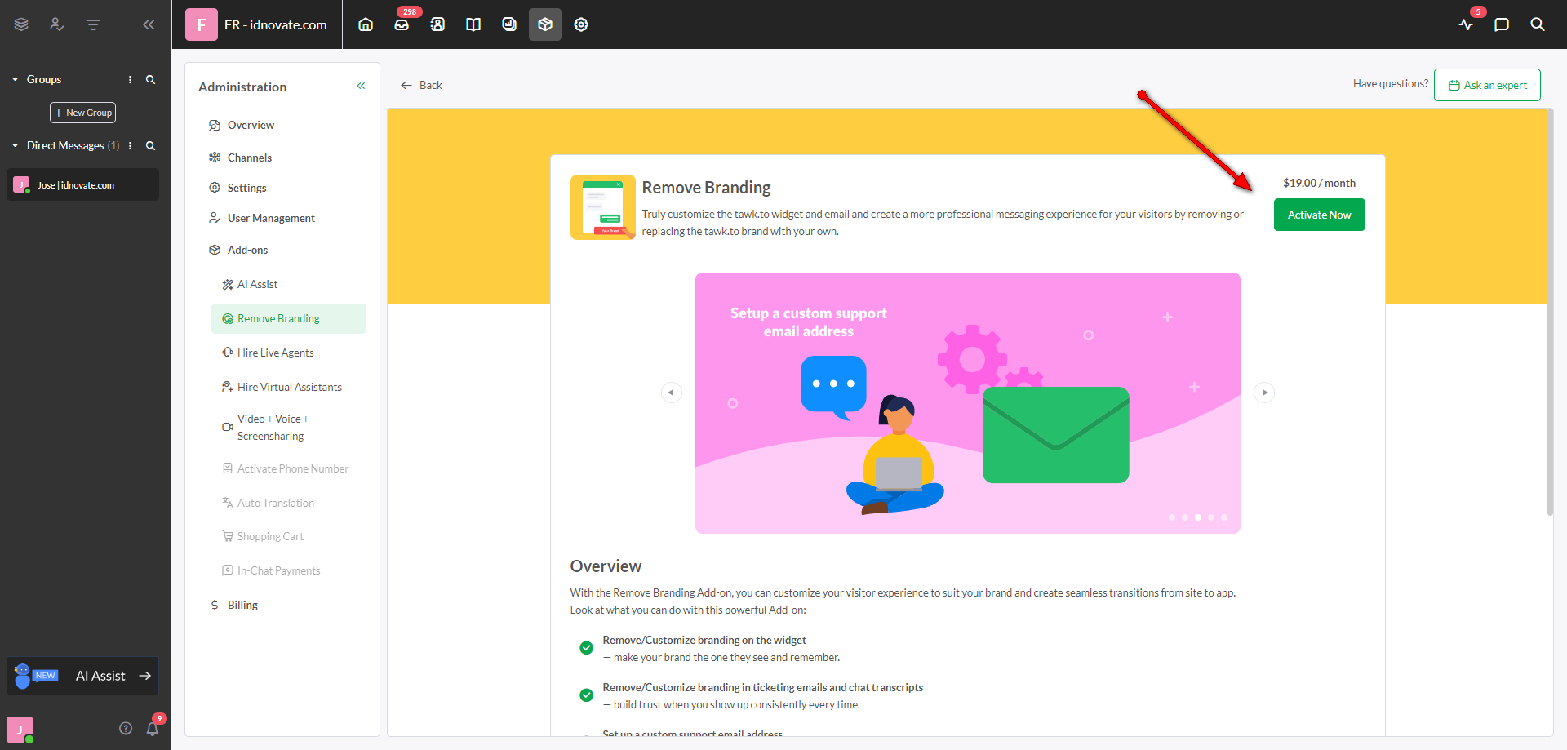
Task: Open the administration gear icon in top bar
Action: [581, 24]
